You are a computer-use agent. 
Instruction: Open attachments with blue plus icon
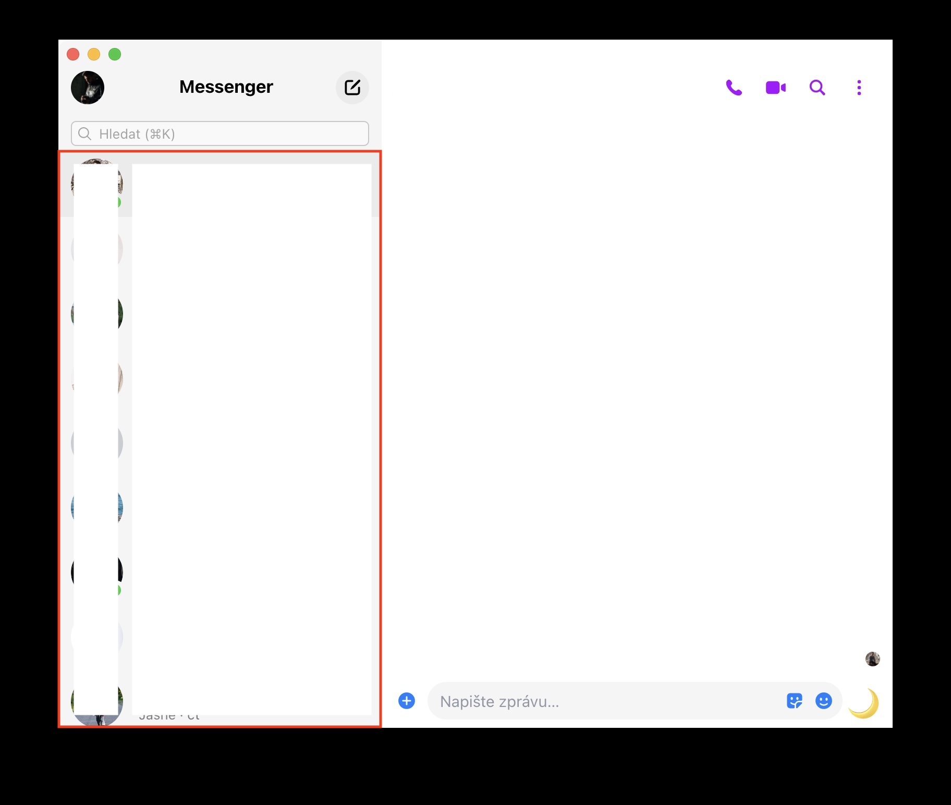pos(407,701)
